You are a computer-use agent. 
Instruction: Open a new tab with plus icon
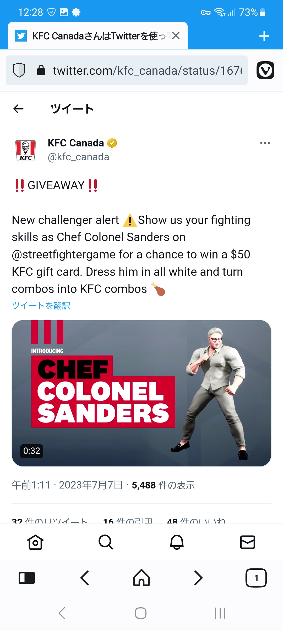[x=264, y=36]
